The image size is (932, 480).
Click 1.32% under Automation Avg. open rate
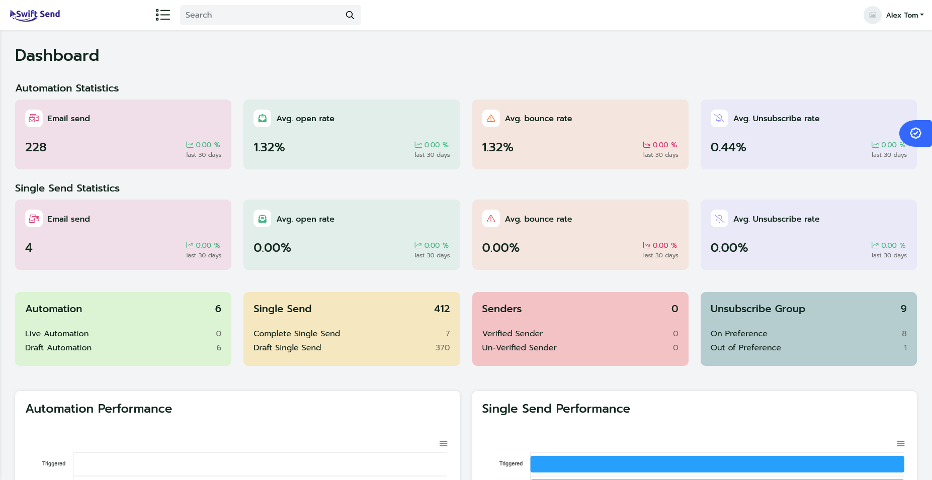(x=269, y=147)
